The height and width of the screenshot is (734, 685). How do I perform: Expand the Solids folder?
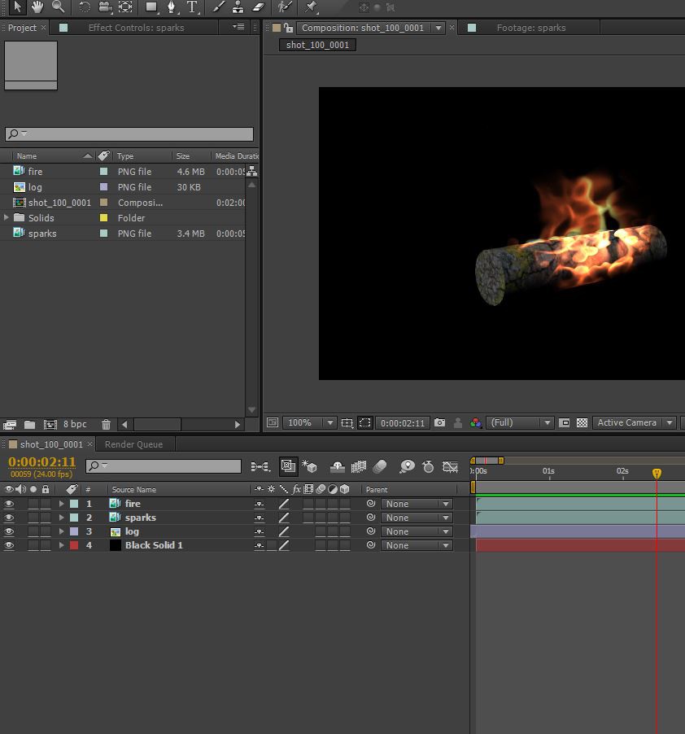6,217
